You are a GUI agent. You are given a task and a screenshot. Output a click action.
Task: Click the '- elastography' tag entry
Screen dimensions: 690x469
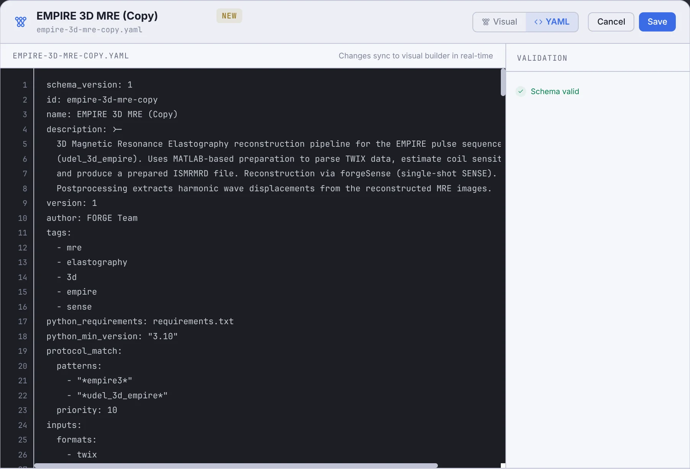pyautogui.click(x=92, y=262)
